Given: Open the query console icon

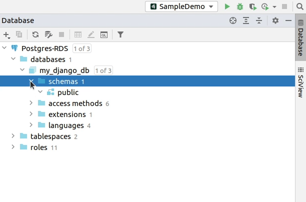Looking at the screenshot, I should 104,34.
